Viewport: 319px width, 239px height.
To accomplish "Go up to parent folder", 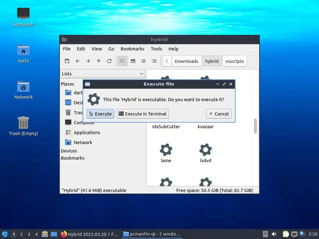I will point(99,61).
